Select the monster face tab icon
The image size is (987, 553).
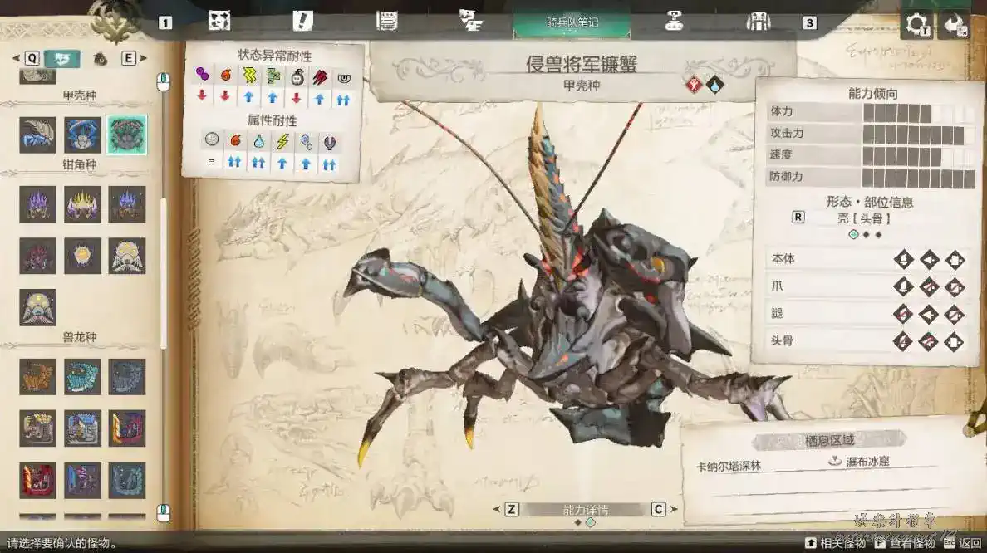click(x=219, y=22)
